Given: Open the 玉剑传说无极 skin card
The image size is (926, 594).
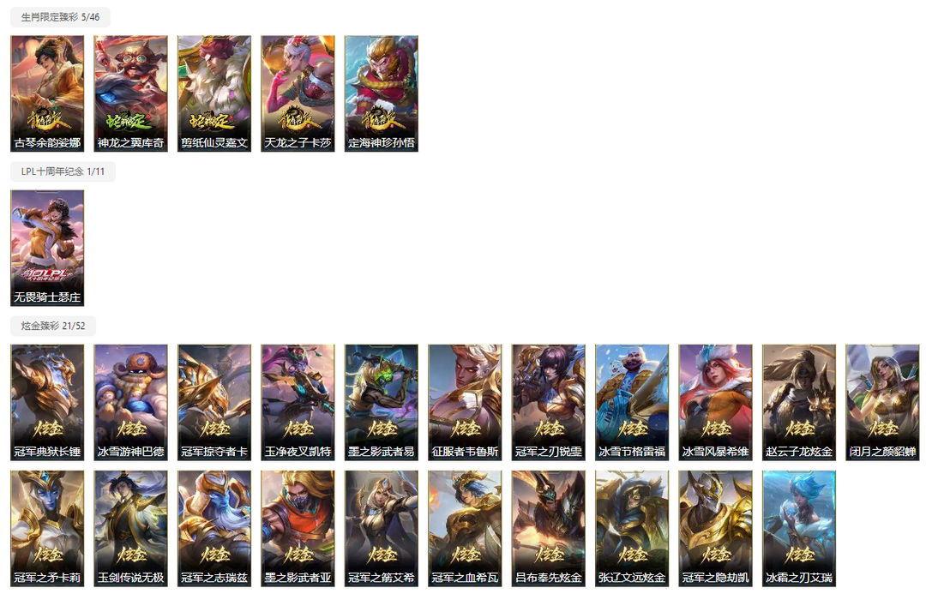Looking at the screenshot, I should [x=130, y=529].
